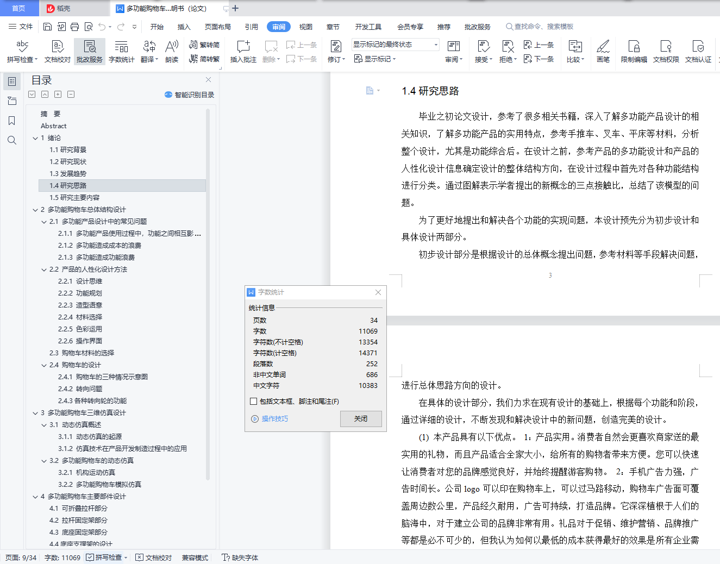720x564 pixels.
Task: Click the 查找命令、搜索模板 search box
Action: tap(540, 27)
